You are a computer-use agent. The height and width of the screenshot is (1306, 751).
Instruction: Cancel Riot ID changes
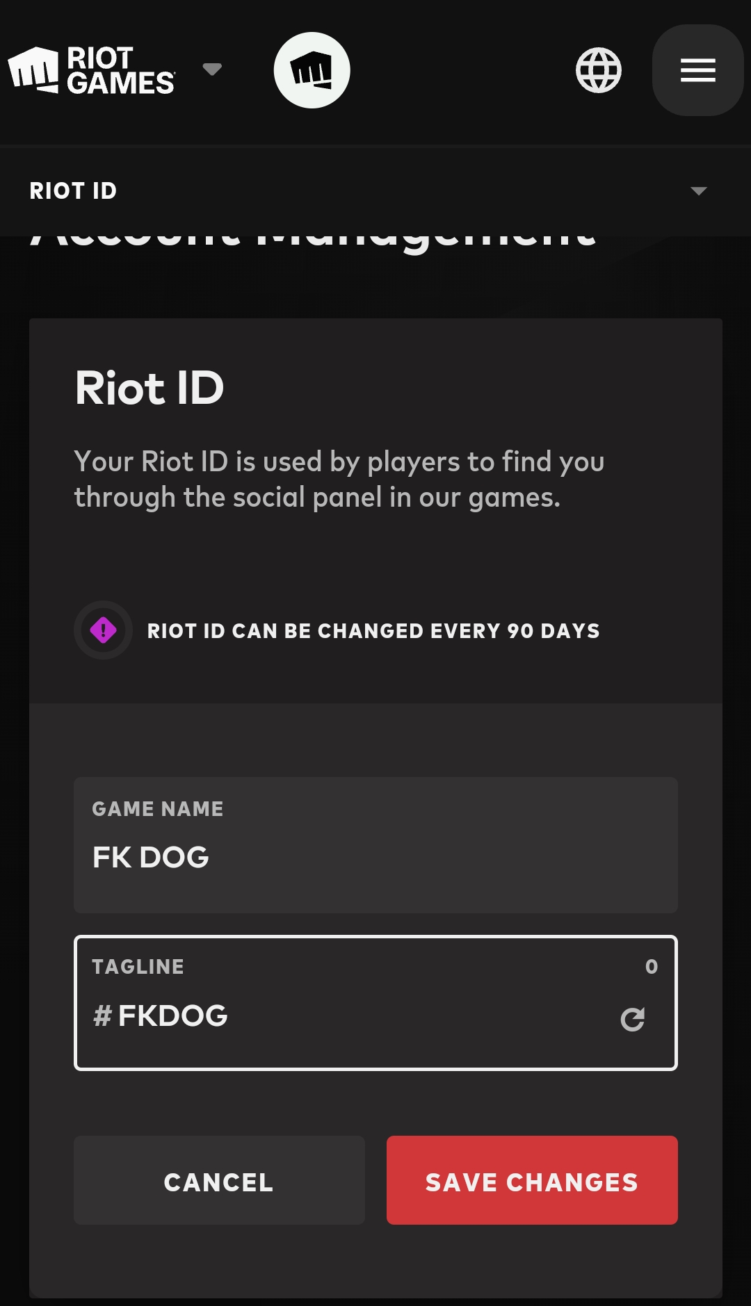[219, 1180]
